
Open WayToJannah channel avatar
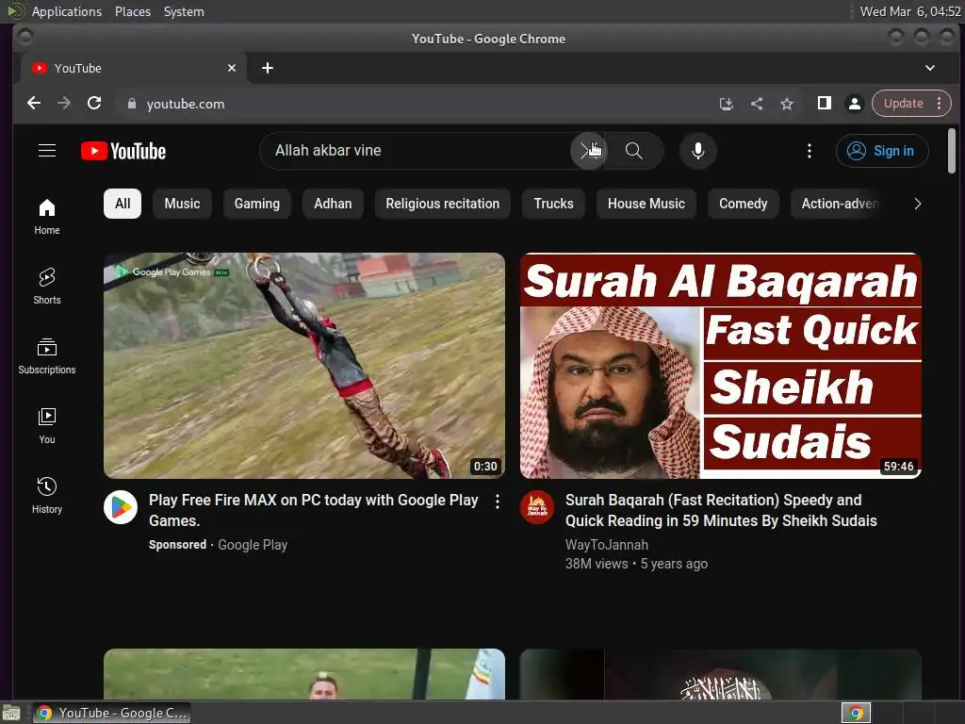[536, 507]
